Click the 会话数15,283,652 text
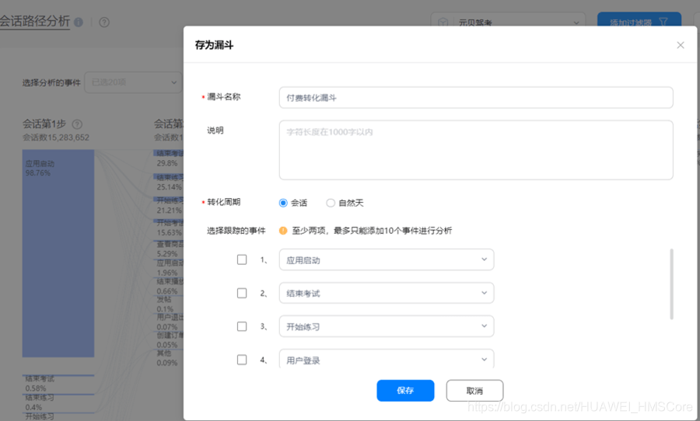 point(56,137)
